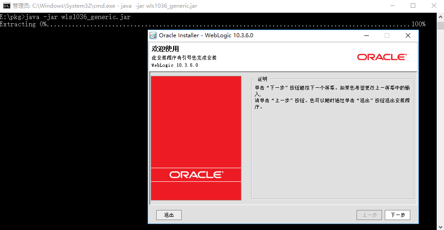Click the Oracle Installer title bar icon

pos(153,35)
